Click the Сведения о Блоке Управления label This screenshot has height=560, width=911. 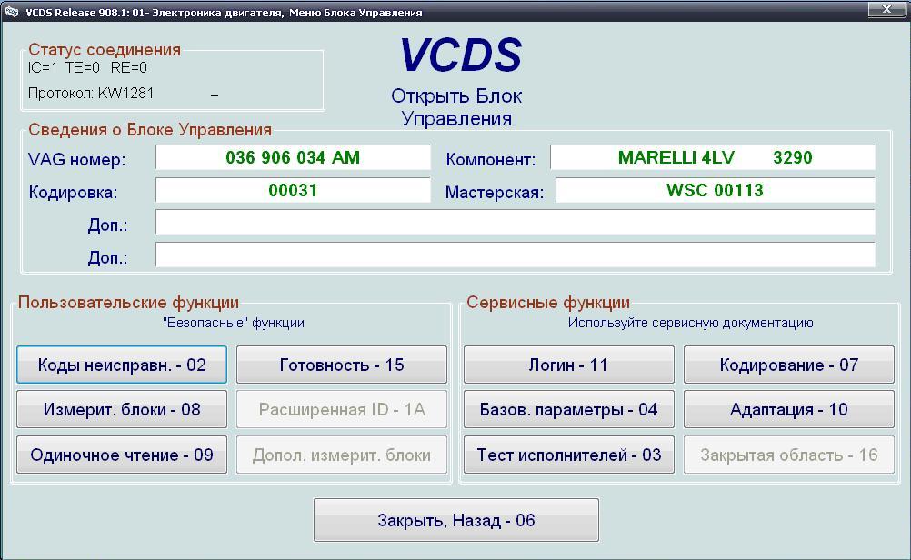(150, 129)
